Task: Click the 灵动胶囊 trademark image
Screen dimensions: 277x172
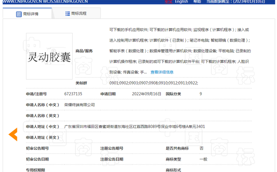Action: pos(49,56)
